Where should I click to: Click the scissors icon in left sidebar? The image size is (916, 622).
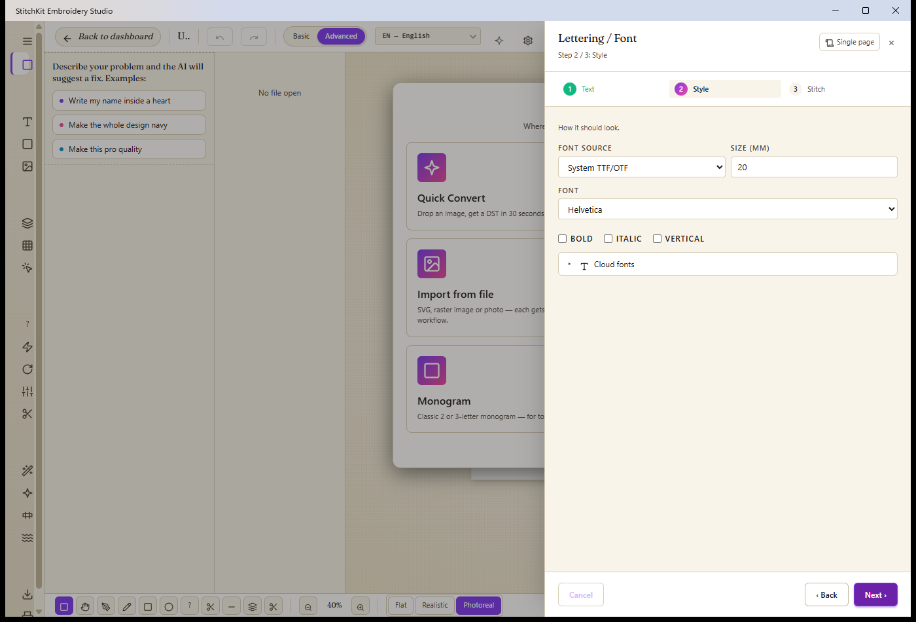(x=27, y=414)
